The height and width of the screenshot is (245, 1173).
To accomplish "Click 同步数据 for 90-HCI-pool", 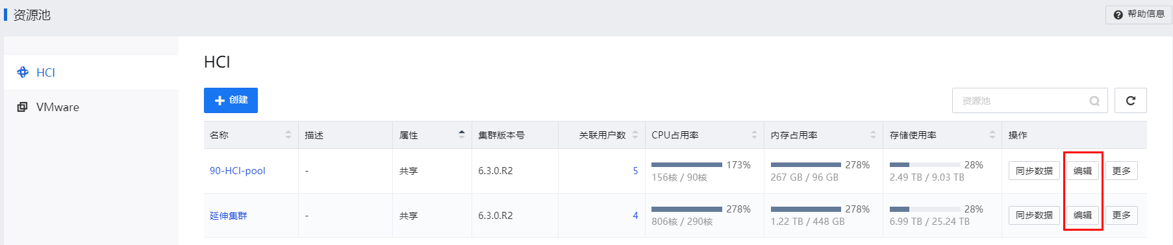I will pos(1034,171).
